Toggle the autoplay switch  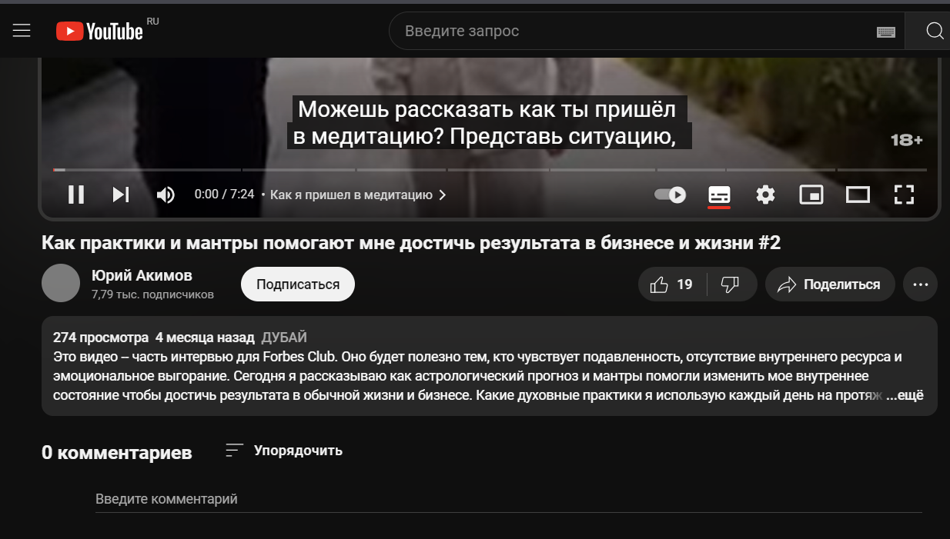pos(671,195)
